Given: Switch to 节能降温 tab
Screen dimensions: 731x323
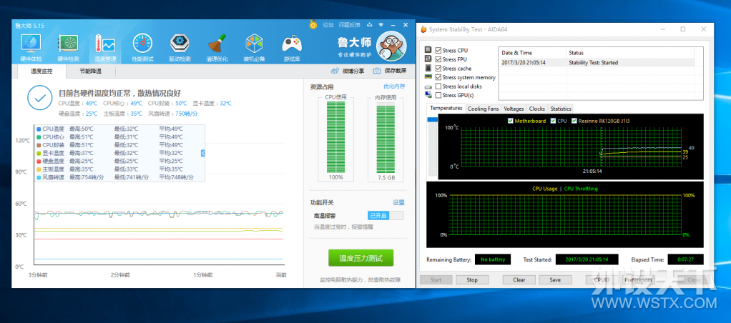Looking at the screenshot, I should click(x=90, y=71).
